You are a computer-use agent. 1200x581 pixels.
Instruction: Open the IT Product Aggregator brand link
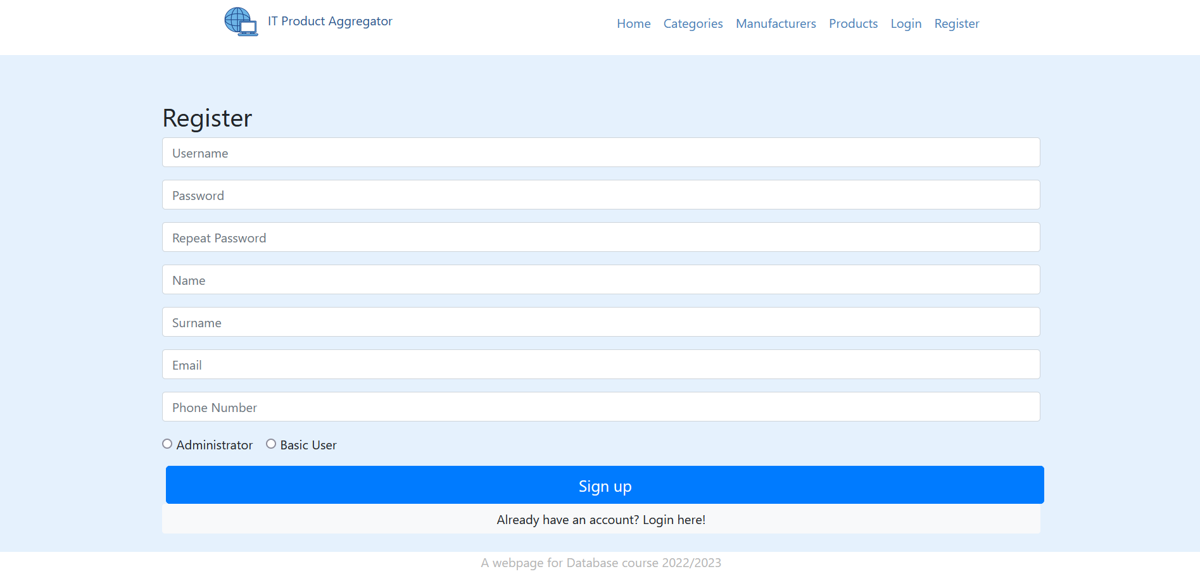(x=329, y=22)
